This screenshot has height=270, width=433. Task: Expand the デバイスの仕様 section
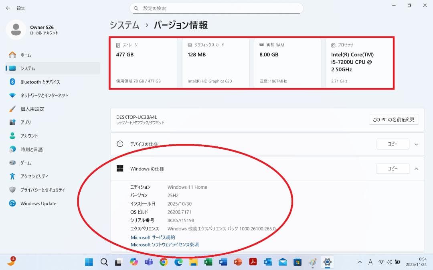416,144
